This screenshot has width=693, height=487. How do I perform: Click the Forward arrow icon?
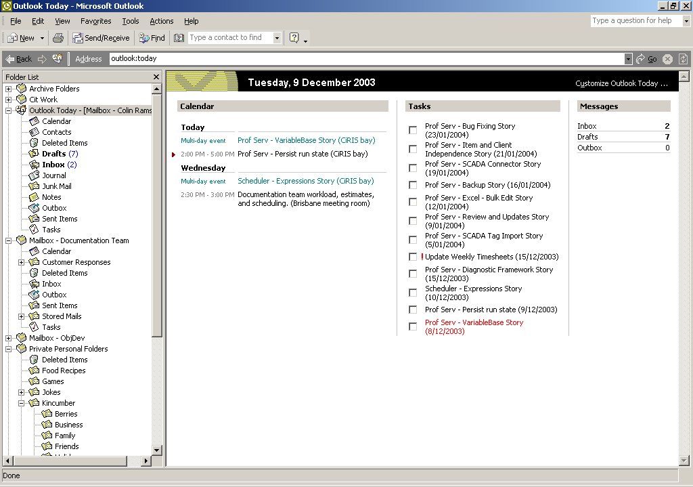click(x=42, y=59)
